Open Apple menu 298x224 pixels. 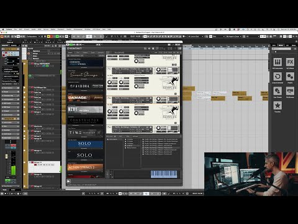point(3,29)
